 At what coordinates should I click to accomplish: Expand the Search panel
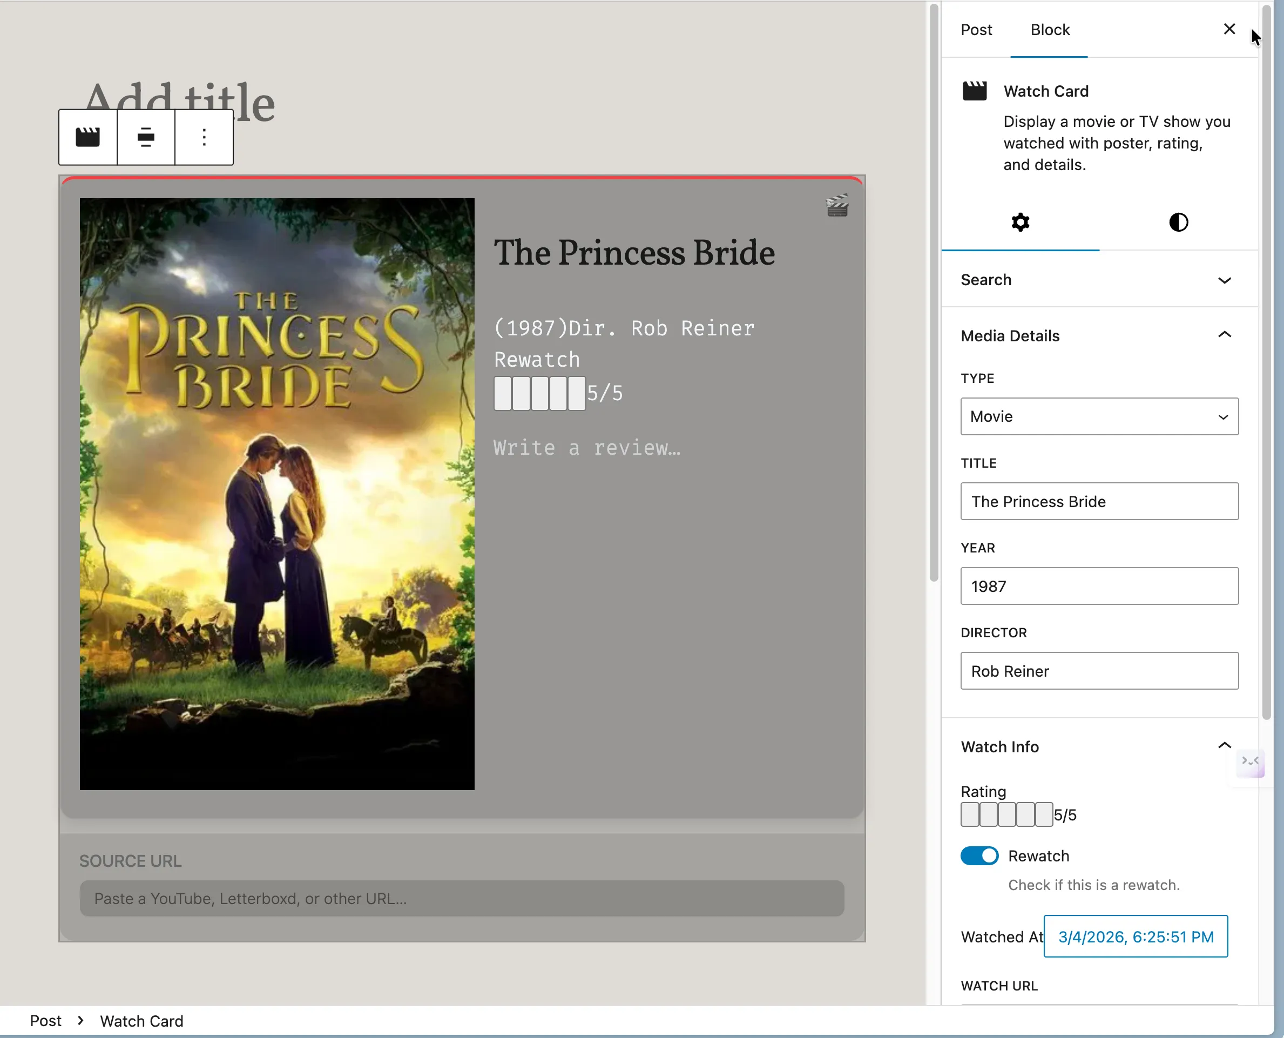pyautogui.click(x=1099, y=280)
